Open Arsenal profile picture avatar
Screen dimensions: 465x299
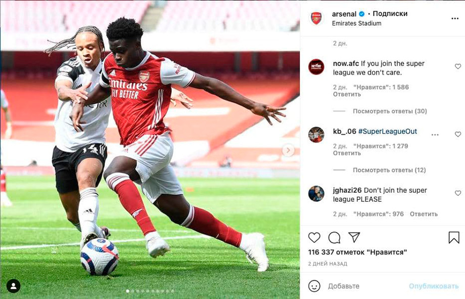pyautogui.click(x=316, y=18)
